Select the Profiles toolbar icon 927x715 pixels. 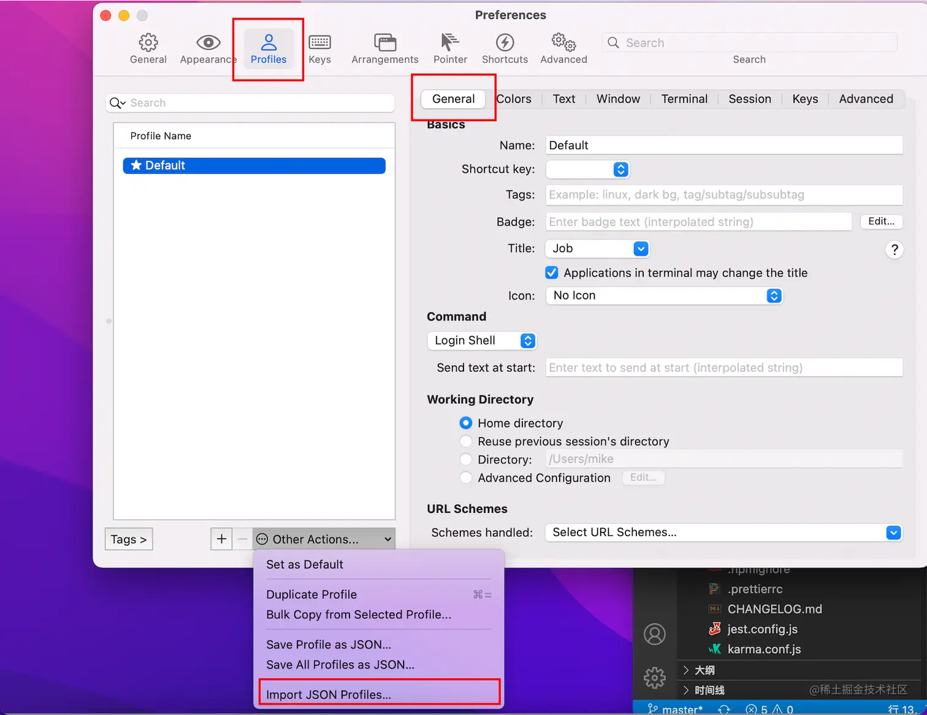point(269,48)
